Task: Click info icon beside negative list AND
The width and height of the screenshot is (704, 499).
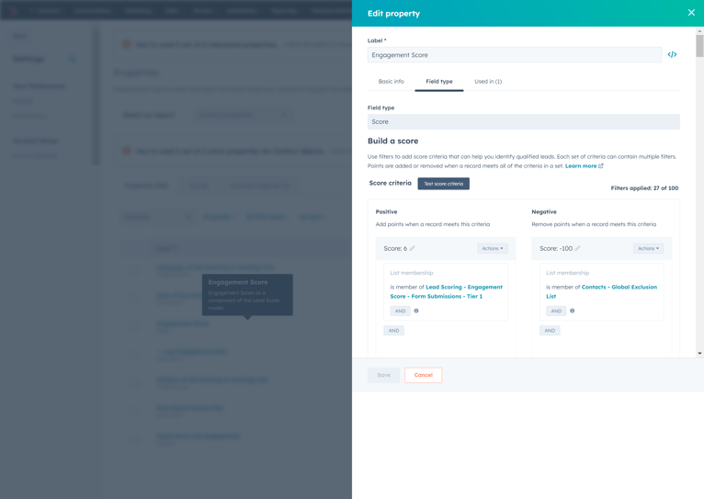Action: click(x=572, y=311)
